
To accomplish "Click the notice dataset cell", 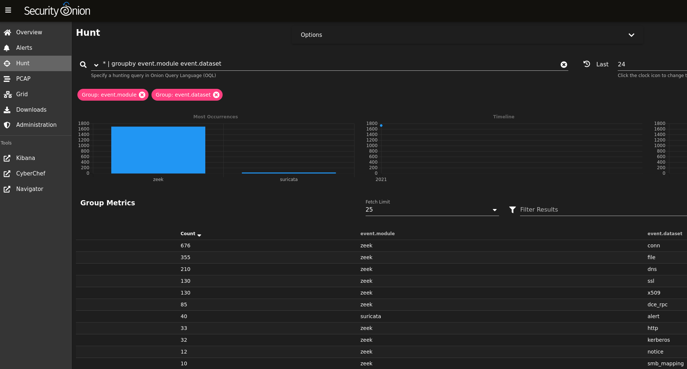I will (655, 352).
